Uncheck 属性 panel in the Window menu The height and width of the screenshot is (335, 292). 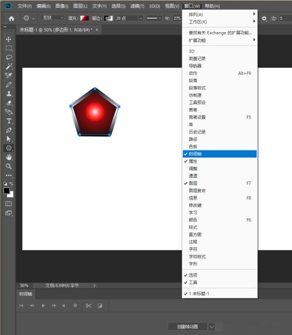pos(220,161)
